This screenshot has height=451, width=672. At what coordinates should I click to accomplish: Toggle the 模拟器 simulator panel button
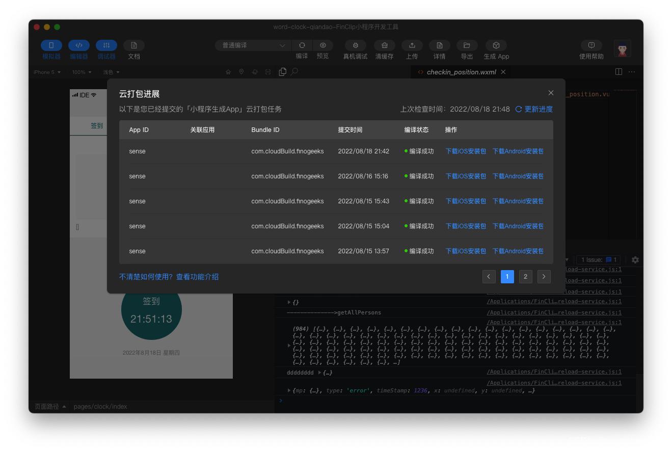(x=51, y=45)
